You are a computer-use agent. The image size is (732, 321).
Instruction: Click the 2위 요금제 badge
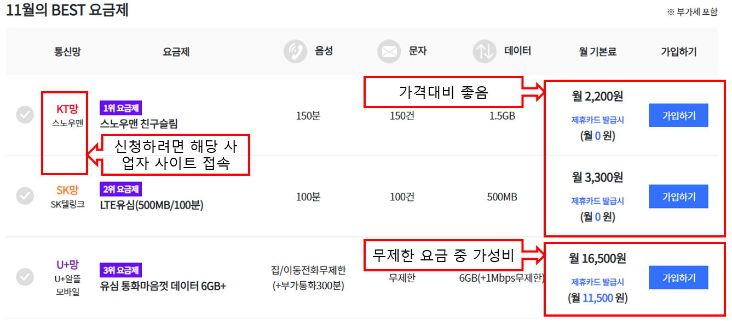click(x=121, y=189)
